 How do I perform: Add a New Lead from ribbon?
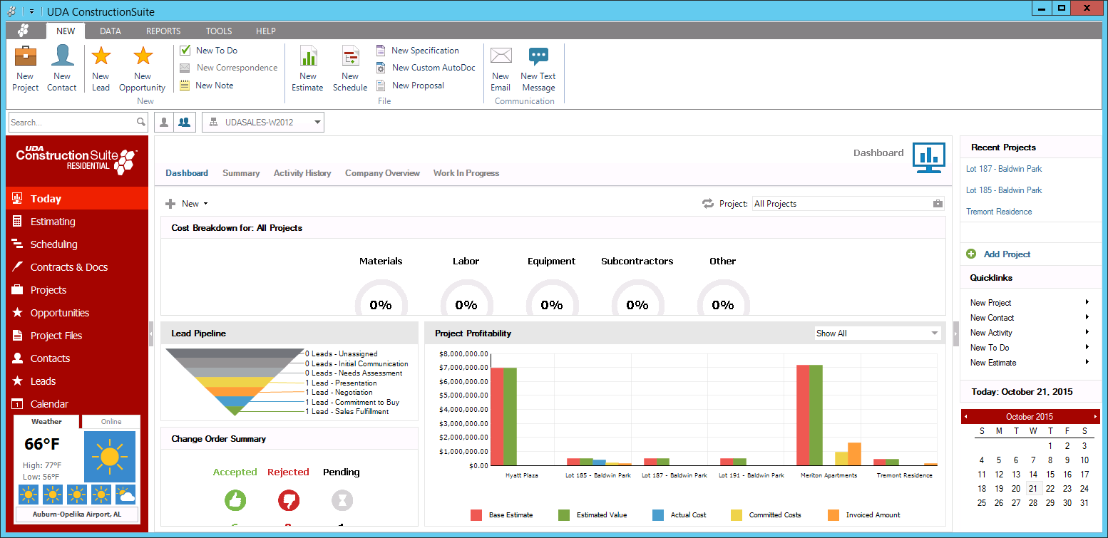click(x=101, y=68)
